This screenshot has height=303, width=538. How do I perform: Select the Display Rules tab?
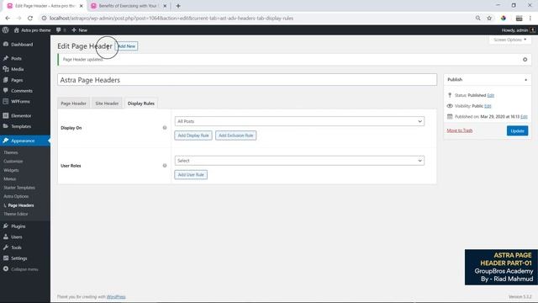tap(141, 104)
